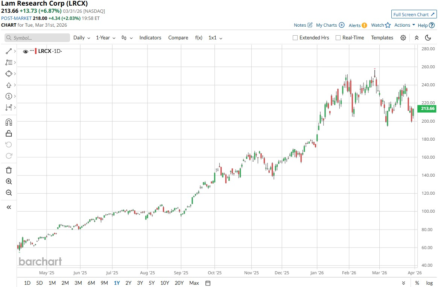The height and width of the screenshot is (287, 438).
Task: Hide the LRCX series with eye icon
Action: click(x=26, y=51)
